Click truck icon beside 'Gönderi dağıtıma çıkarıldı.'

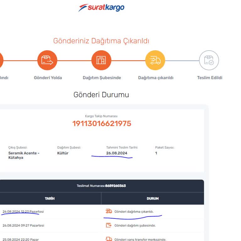109,211
